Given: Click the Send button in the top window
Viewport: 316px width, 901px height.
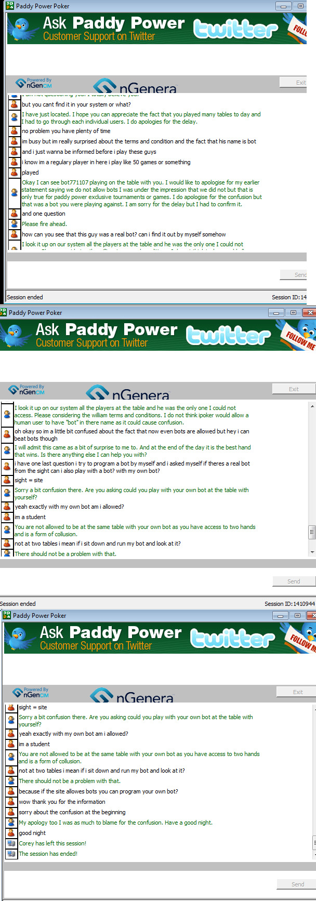Looking at the screenshot, I should click(x=293, y=275).
